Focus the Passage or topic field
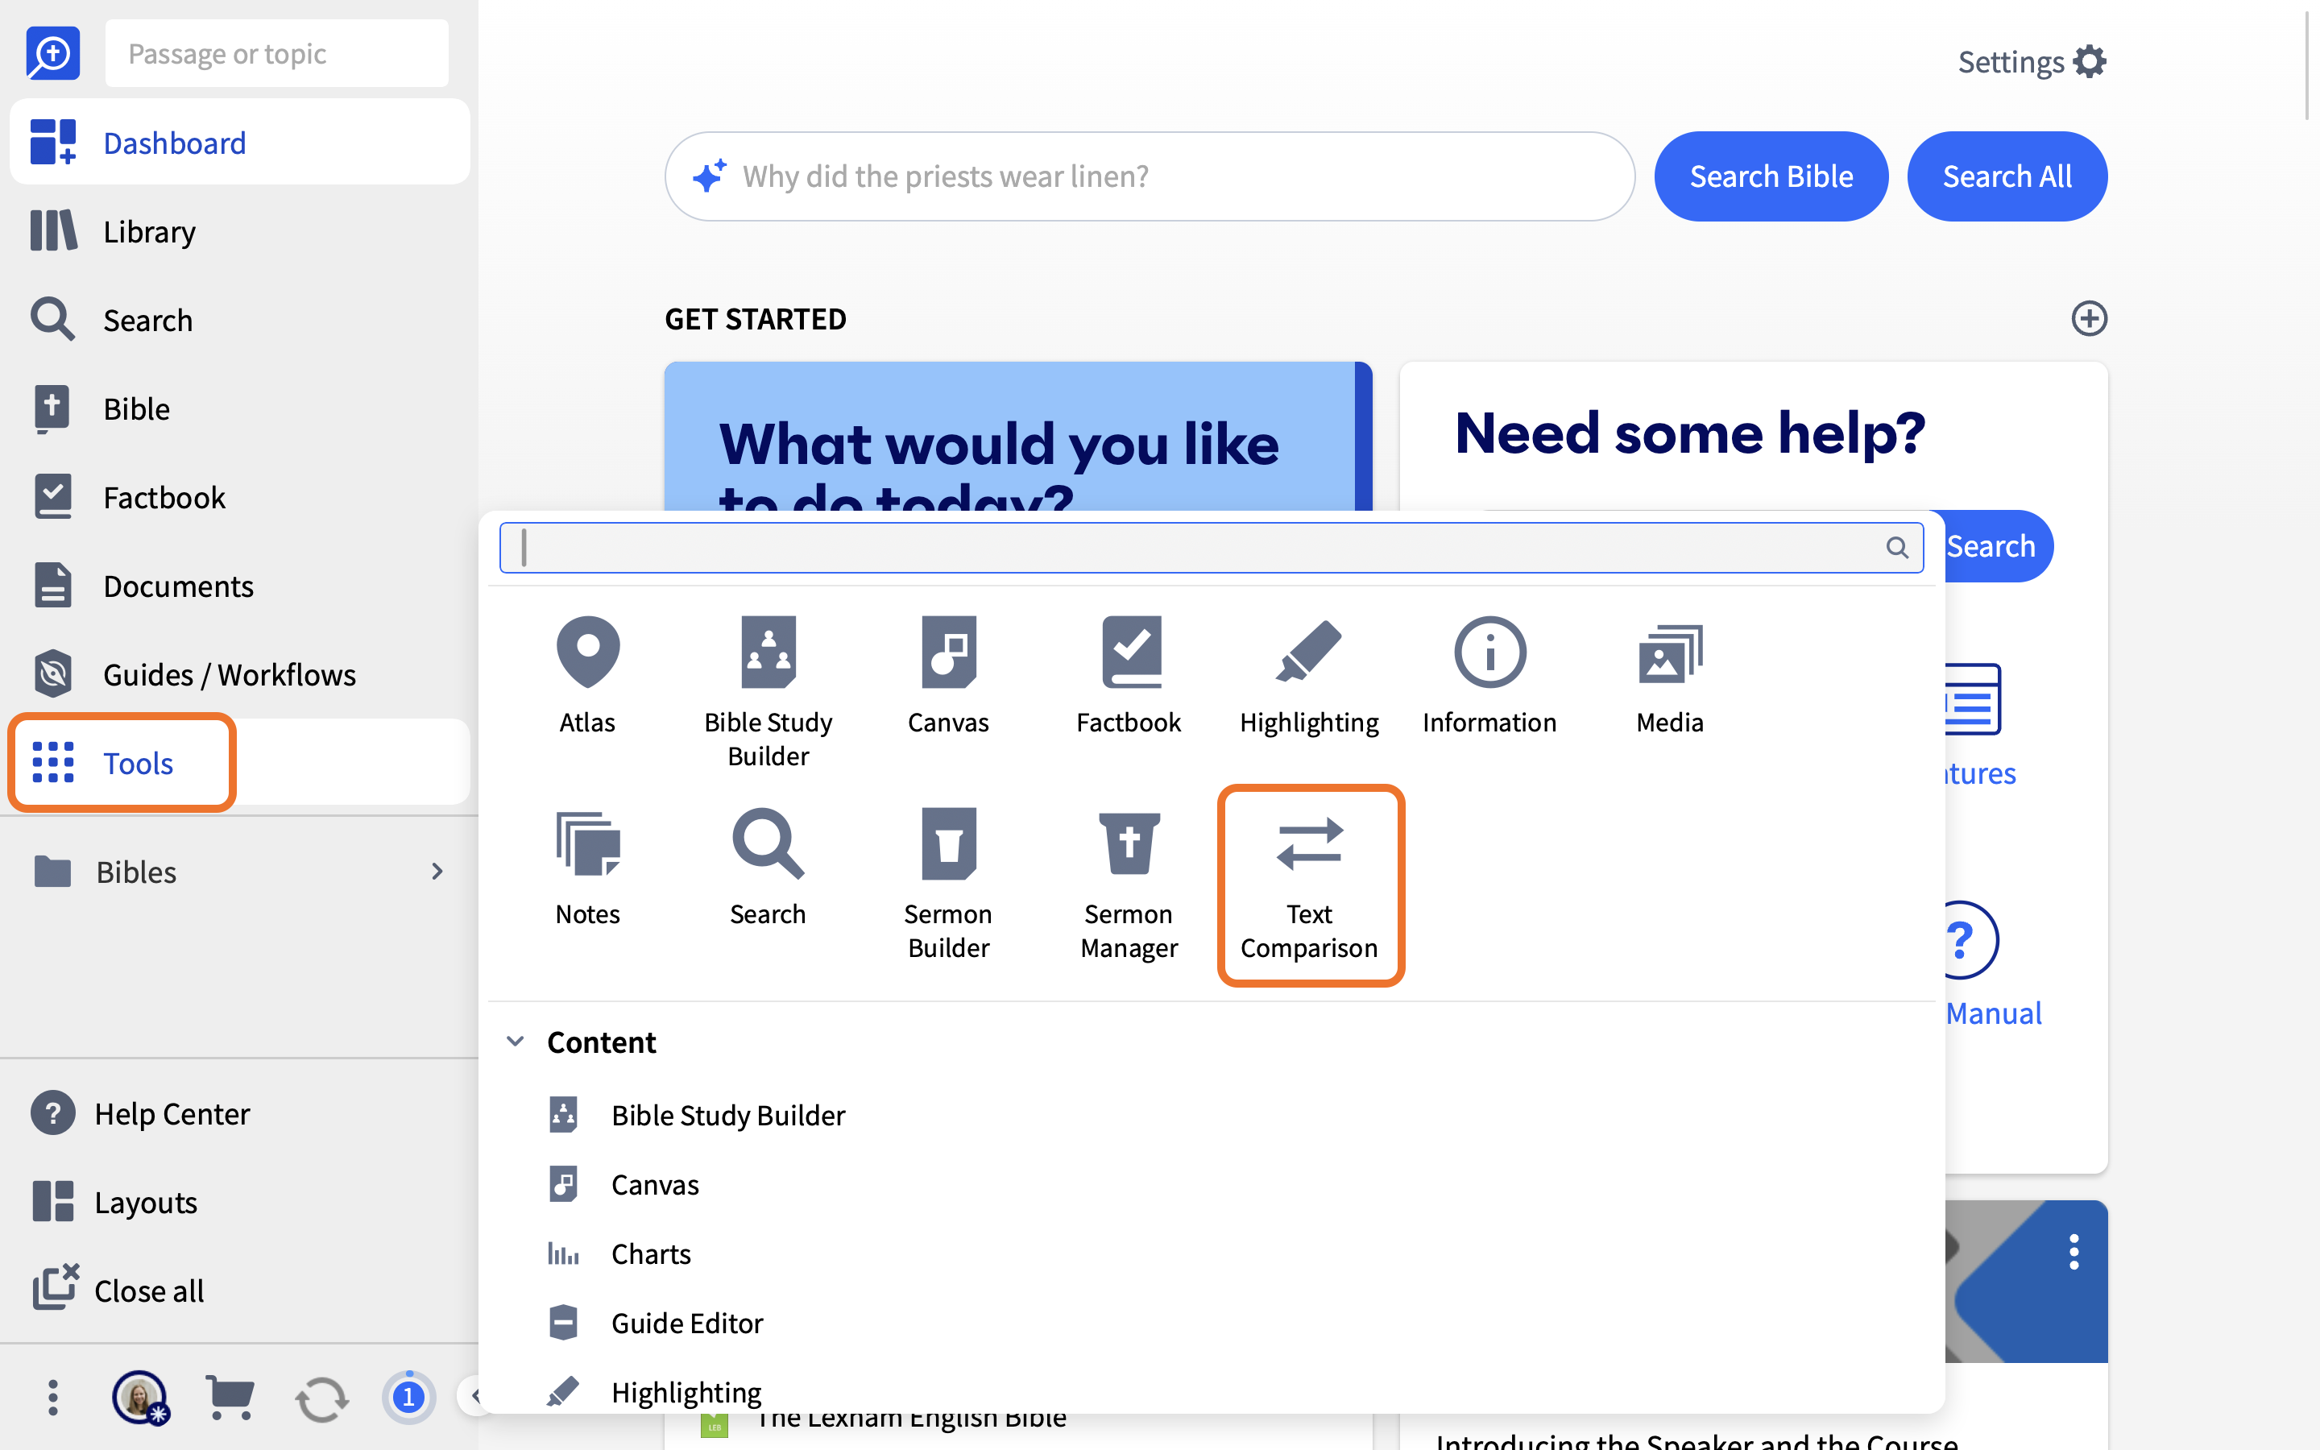Viewport: 2320px width, 1450px height. click(276, 54)
